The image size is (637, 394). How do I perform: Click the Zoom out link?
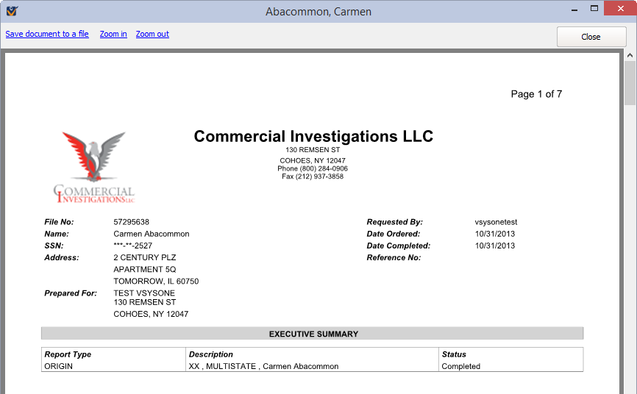coord(152,34)
